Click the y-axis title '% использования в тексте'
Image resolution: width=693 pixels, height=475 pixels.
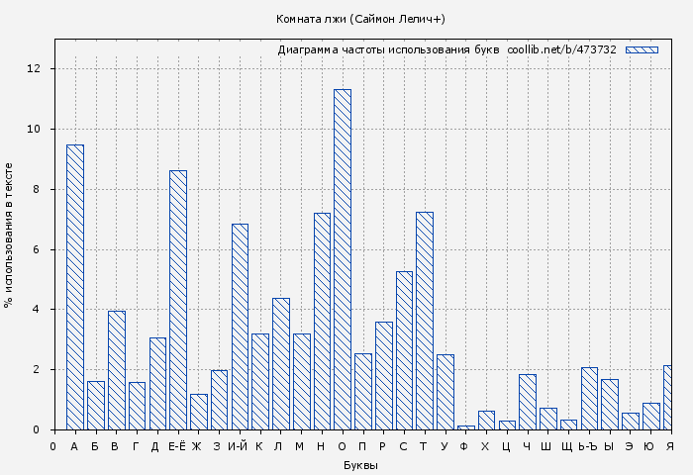point(9,236)
